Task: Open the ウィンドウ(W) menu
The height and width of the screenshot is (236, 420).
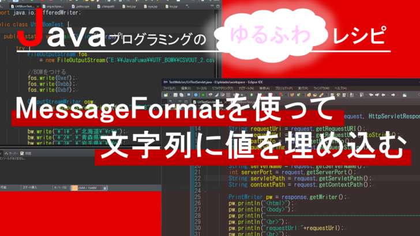Action: point(321,88)
